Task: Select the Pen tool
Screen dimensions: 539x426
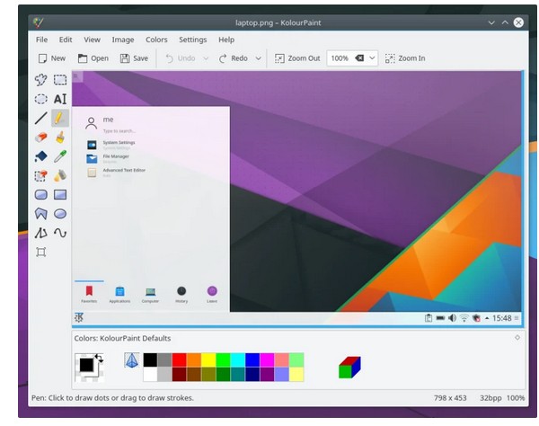Action: click(x=60, y=119)
